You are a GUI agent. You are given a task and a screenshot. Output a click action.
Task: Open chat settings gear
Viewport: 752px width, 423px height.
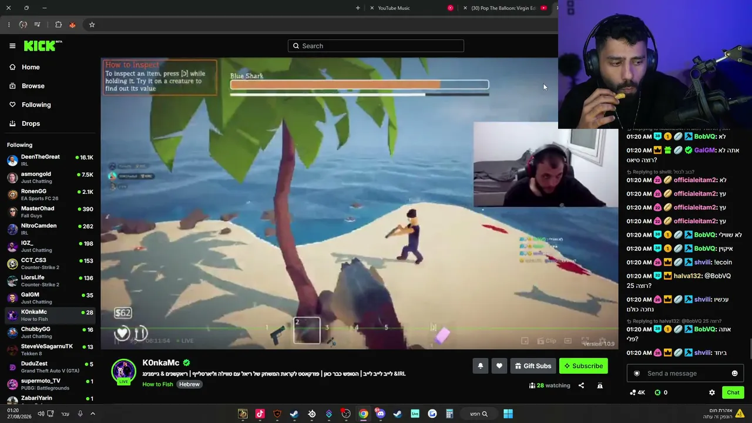click(x=712, y=392)
